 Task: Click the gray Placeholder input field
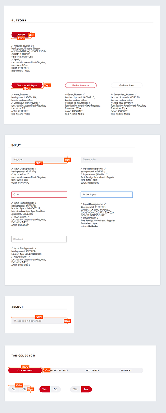[107, 159]
